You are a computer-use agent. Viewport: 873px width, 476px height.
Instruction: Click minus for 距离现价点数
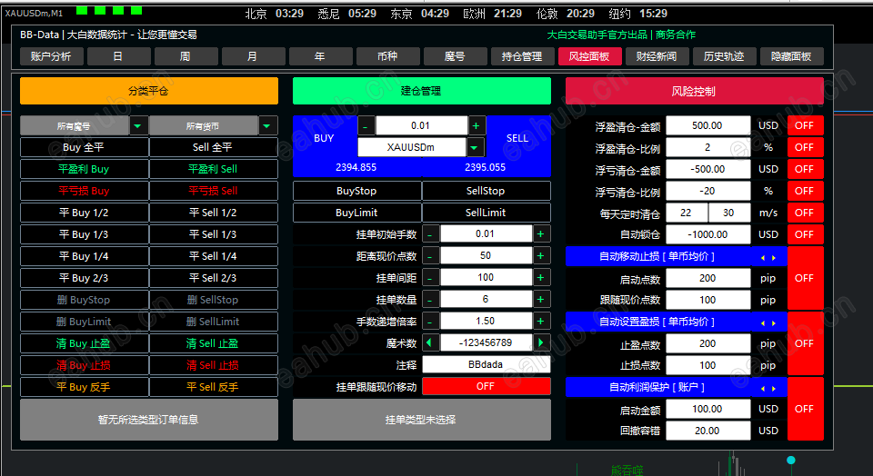(x=430, y=256)
